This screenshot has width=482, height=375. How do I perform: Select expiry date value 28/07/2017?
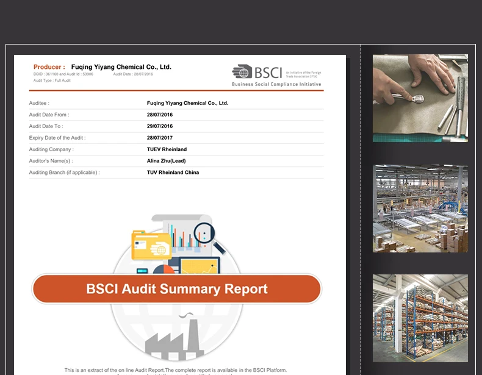[x=160, y=138]
